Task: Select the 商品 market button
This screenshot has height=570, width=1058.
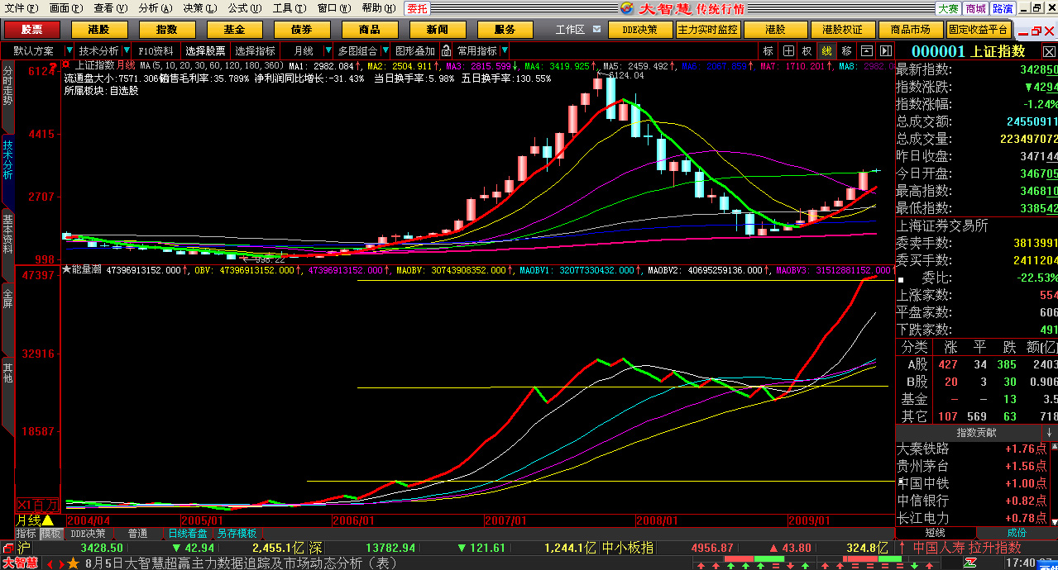Action: (x=371, y=30)
